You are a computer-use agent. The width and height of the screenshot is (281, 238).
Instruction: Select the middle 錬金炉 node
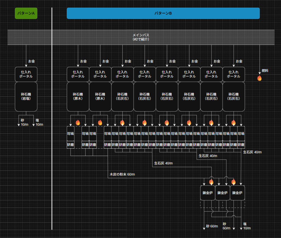tap(222, 193)
